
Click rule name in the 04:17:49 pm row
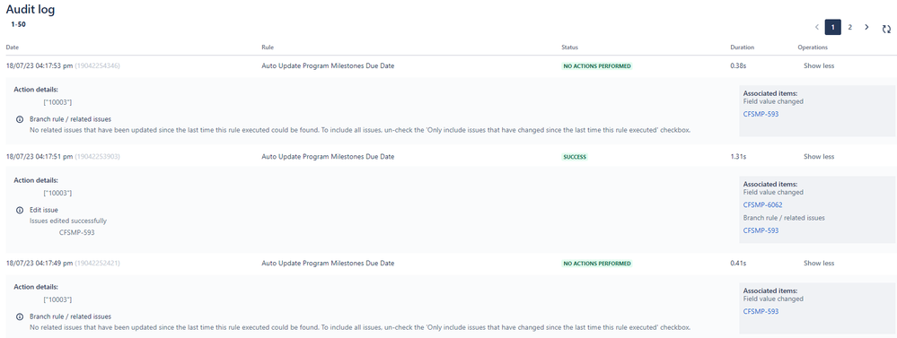[328, 264]
